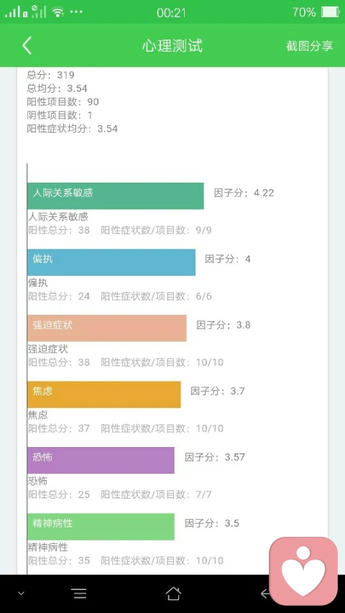
Task: Tap 截图分享 to share screenshot
Action: coord(309,46)
